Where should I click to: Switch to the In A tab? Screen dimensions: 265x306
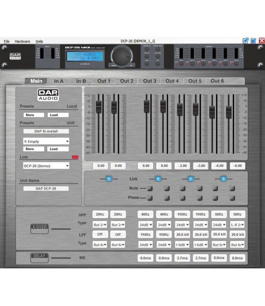pyautogui.click(x=58, y=81)
